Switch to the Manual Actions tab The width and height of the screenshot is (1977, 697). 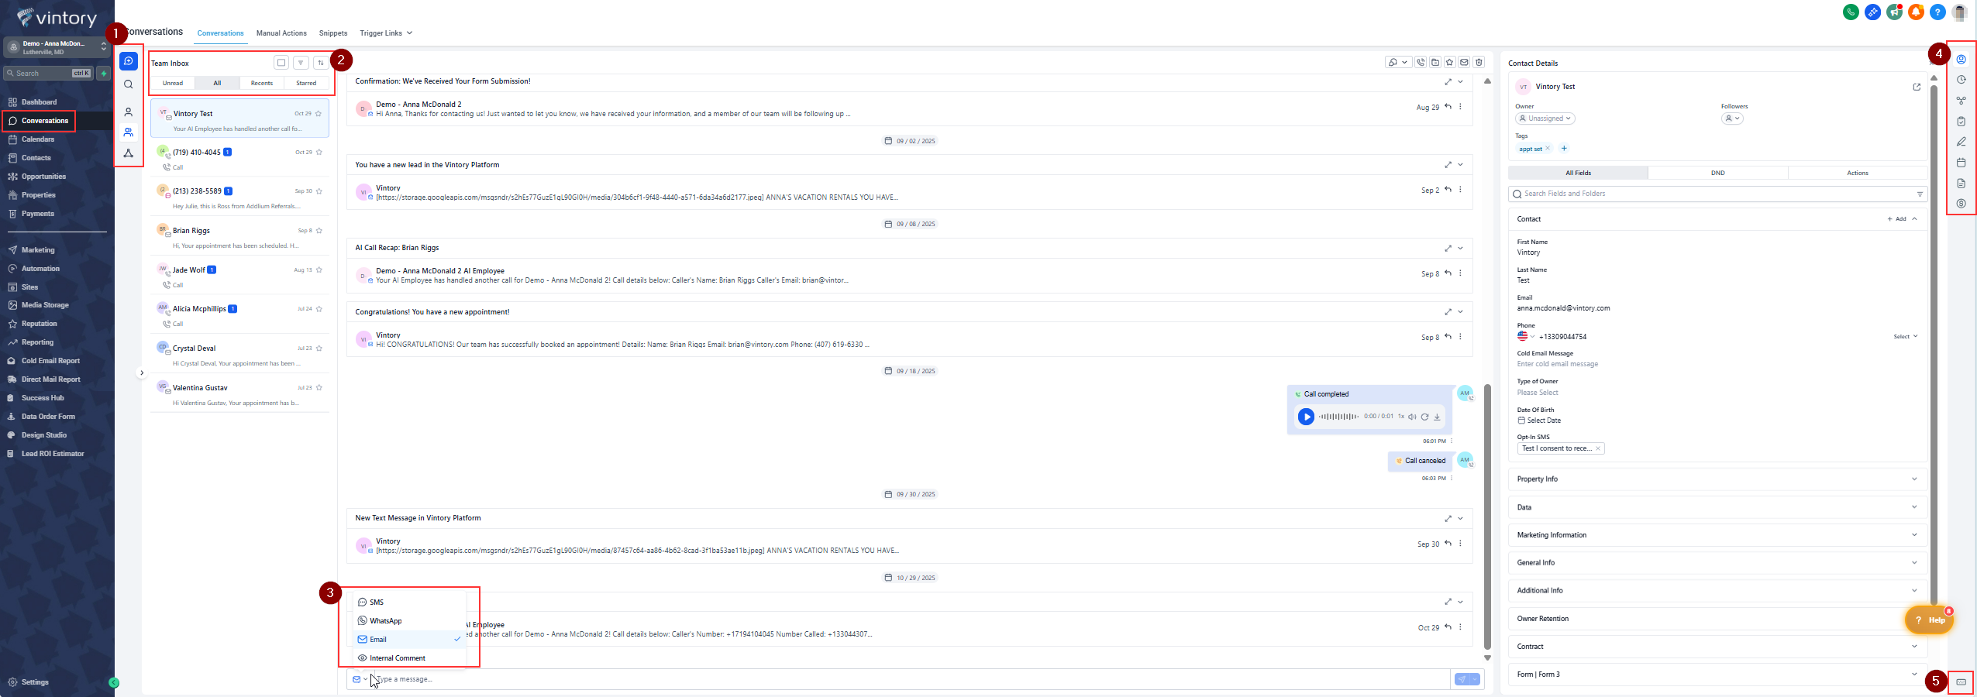click(281, 33)
